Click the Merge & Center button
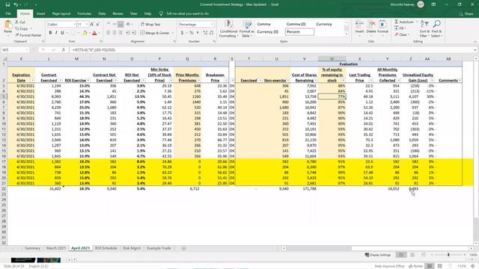This screenshot has height=269, width=479. coord(155,33)
